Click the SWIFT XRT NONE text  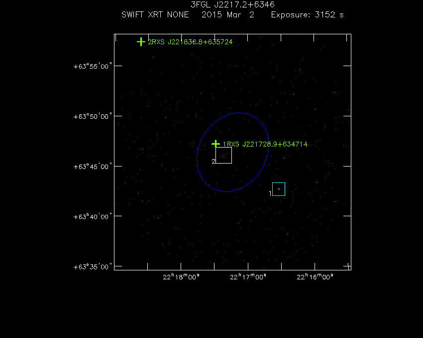click(x=155, y=14)
